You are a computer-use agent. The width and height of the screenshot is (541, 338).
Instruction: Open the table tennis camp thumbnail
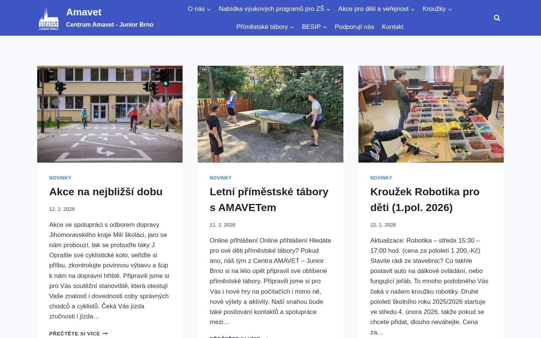pos(270,114)
